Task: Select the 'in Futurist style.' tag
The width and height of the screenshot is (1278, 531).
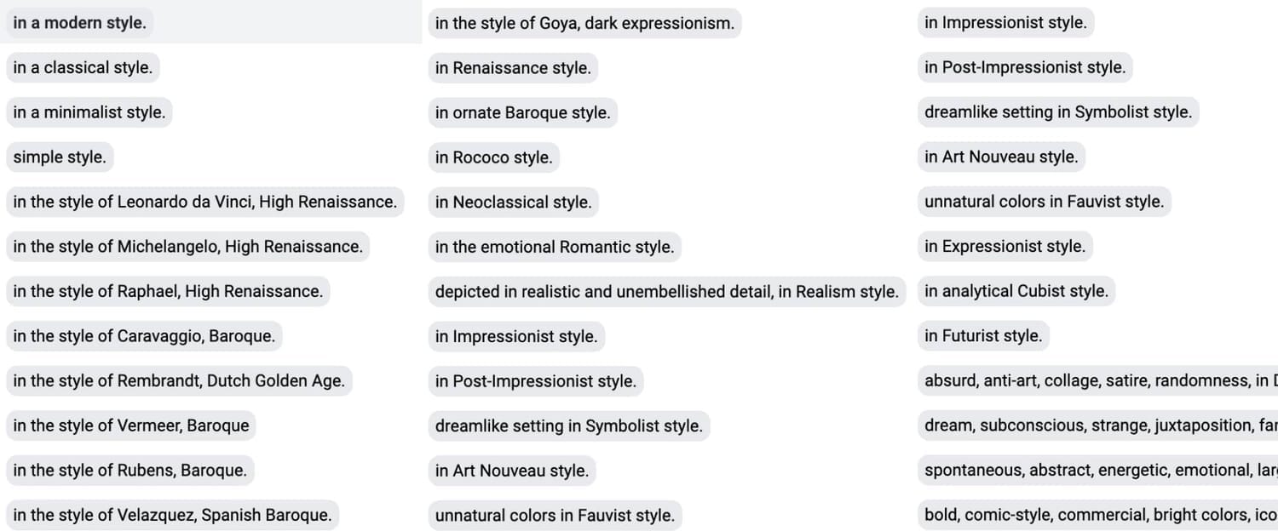Action: 982,335
